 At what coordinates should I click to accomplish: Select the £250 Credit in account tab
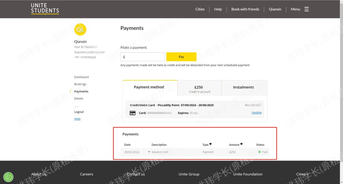click(x=199, y=89)
